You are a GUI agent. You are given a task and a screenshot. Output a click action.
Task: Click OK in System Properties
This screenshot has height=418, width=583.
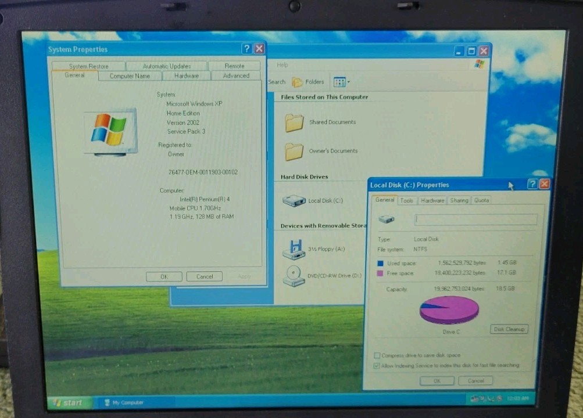[x=164, y=276]
